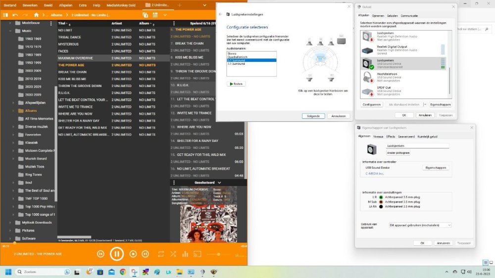Toggle repeat playback mode
The width and height of the screenshot is (495, 278).
point(161,254)
